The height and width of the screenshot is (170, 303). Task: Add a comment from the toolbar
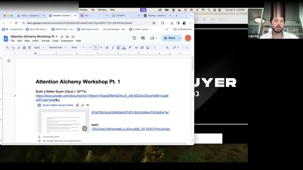(142, 48)
